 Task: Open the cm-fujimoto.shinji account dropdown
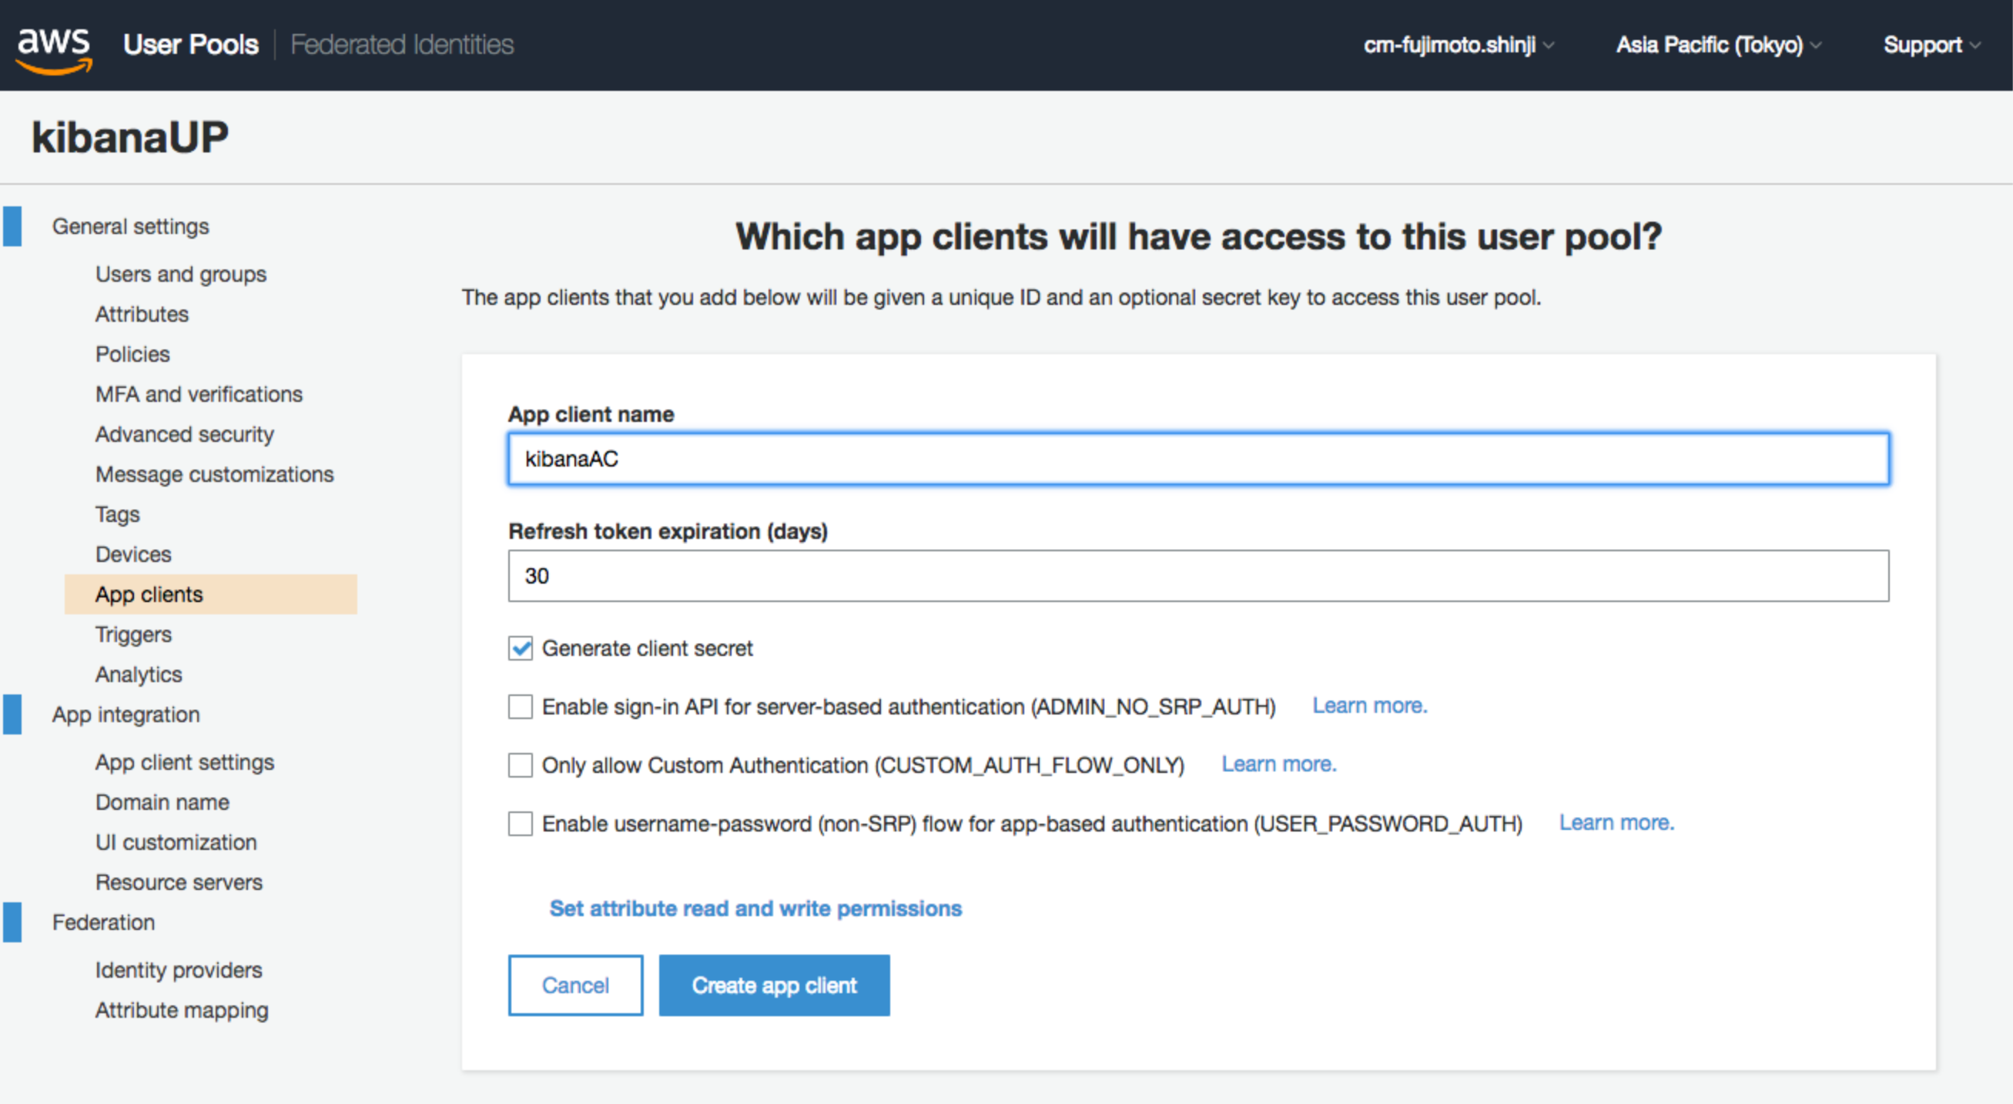coord(1458,45)
